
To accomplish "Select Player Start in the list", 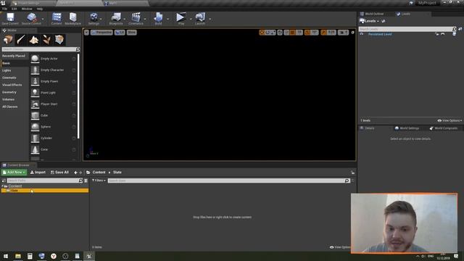I will [54, 104].
